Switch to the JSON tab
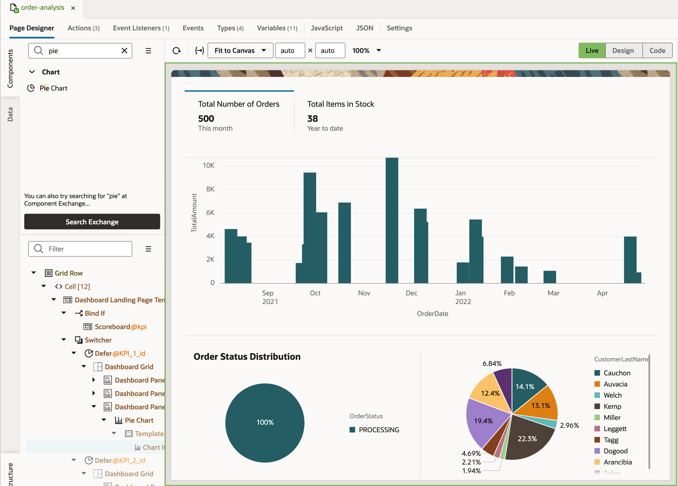This screenshot has width=678, height=486. (365, 28)
